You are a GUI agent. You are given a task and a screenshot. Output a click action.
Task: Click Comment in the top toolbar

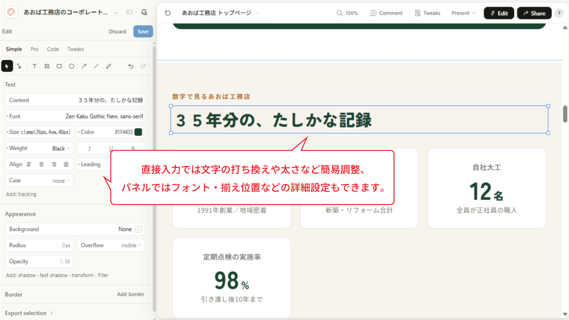[386, 13]
